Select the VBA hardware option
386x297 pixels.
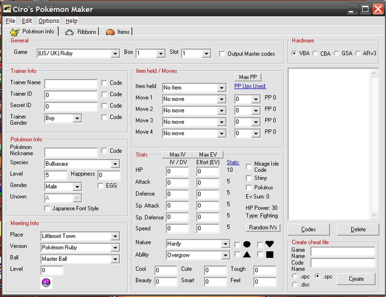pyautogui.click(x=294, y=53)
